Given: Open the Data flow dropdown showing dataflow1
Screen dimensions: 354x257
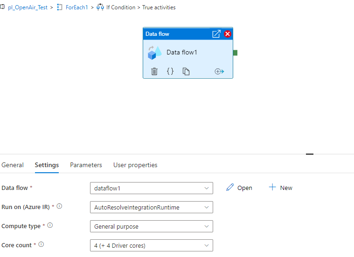Looking at the screenshot, I should coord(151,188).
